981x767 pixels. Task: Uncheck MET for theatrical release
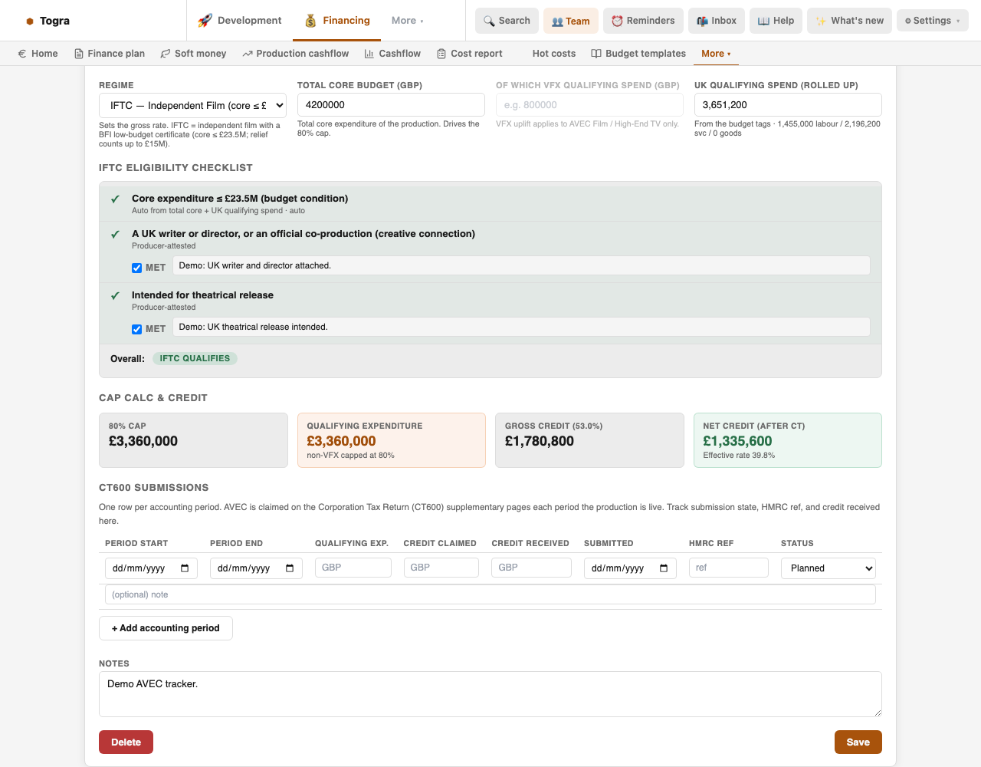coord(136,329)
